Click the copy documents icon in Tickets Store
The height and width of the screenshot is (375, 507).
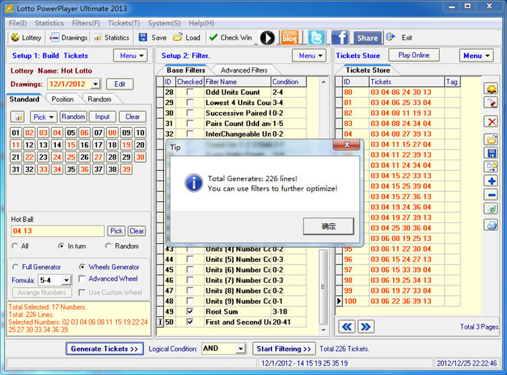491,166
